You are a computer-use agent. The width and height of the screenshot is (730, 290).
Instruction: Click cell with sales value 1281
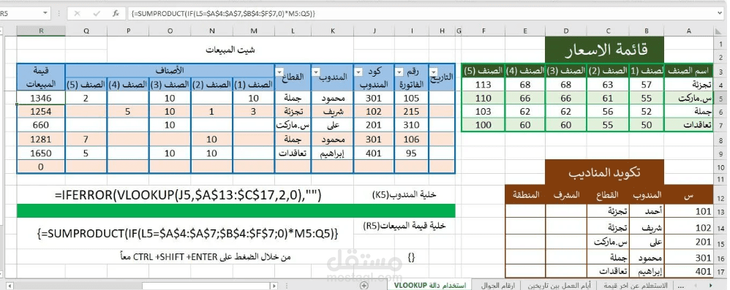click(x=41, y=140)
